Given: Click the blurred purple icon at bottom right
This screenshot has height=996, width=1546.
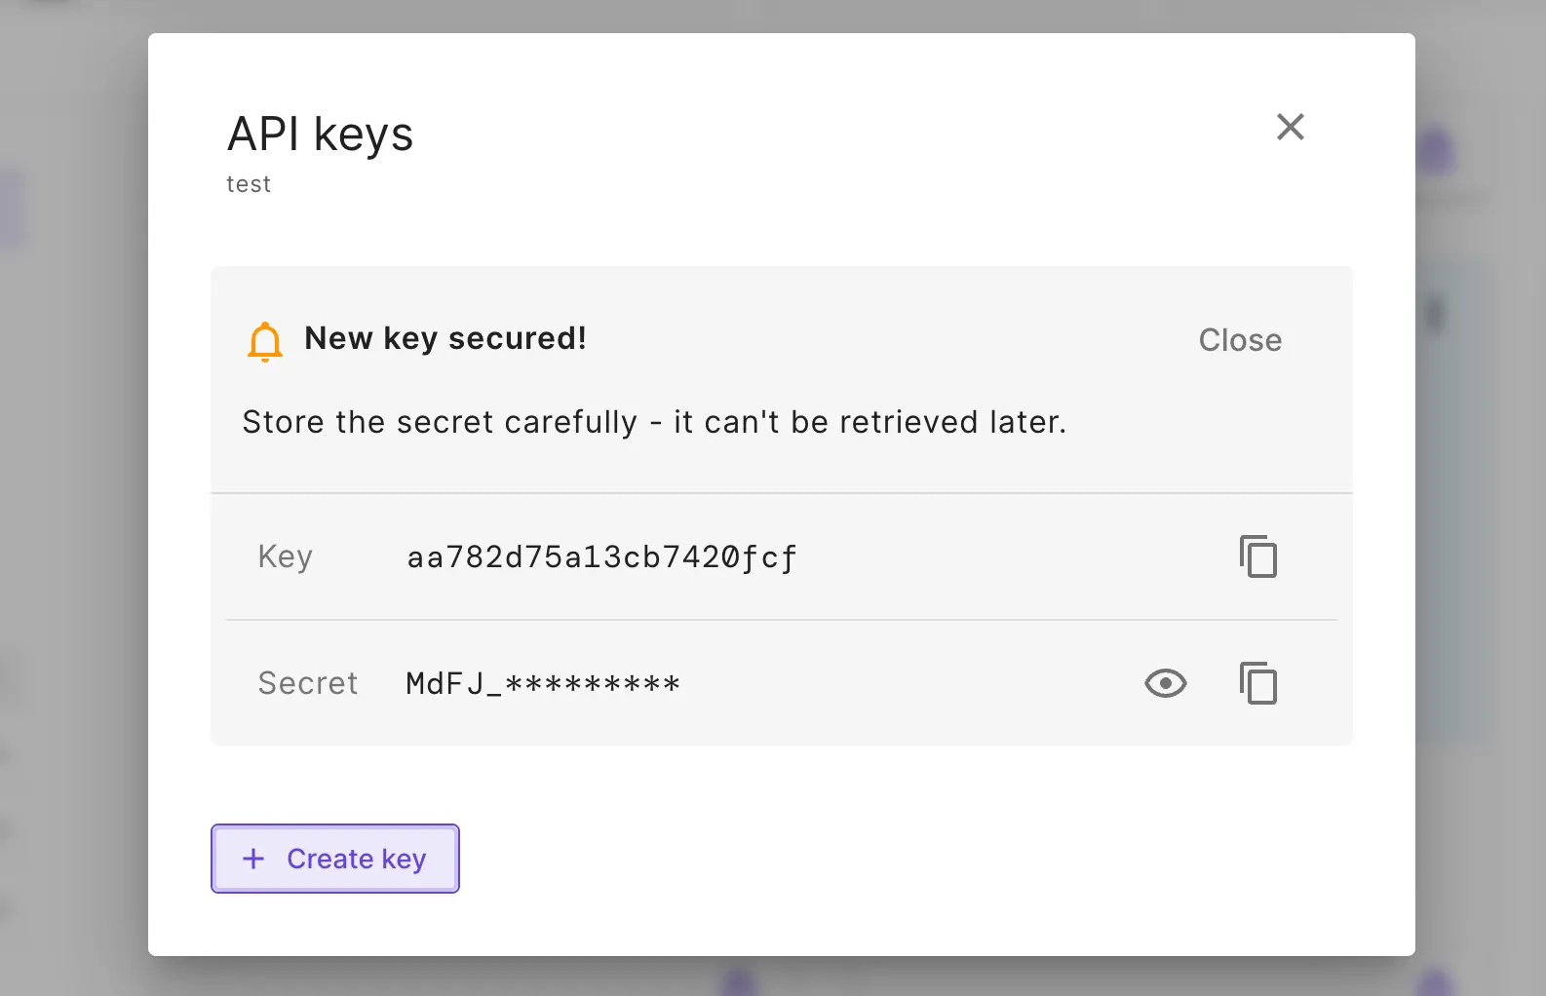Looking at the screenshot, I should click(1437, 981).
